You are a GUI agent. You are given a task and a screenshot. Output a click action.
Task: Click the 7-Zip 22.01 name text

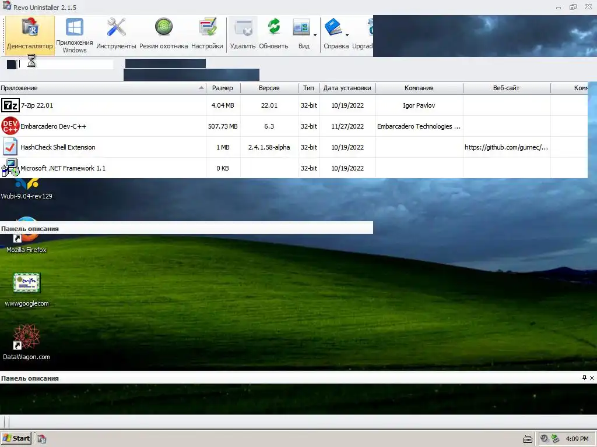point(37,105)
